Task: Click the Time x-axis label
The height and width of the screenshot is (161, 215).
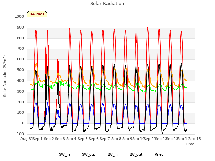Action: (x=190, y=144)
